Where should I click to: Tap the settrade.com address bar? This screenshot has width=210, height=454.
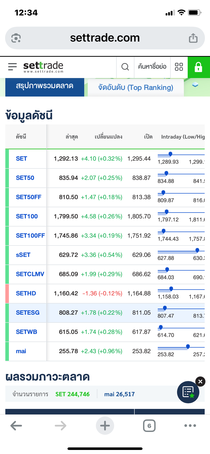click(105, 38)
